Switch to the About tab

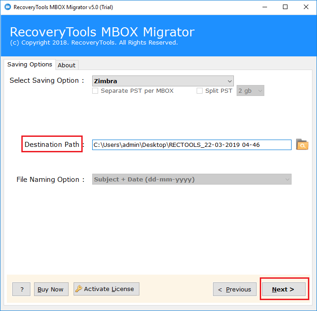(66, 65)
